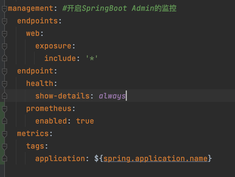Click fold-end marker beside application line
Screen dimensions: 235x177
[x=5, y=159]
